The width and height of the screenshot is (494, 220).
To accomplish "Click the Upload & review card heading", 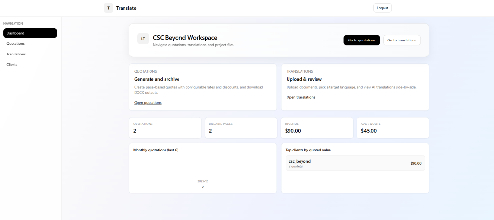I will point(304,79).
